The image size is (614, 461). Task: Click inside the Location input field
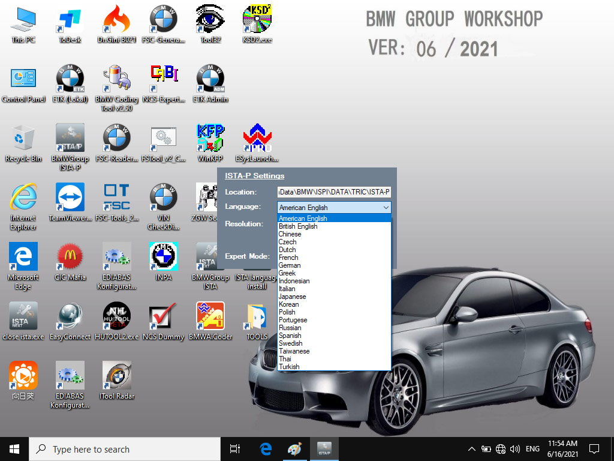tap(333, 191)
